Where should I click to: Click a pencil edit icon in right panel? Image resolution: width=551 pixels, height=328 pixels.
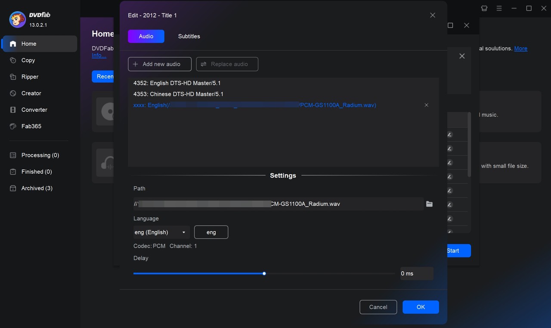click(450, 134)
